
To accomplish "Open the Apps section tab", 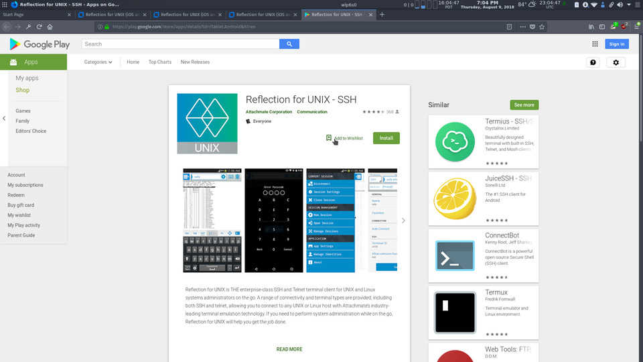I will (x=33, y=62).
